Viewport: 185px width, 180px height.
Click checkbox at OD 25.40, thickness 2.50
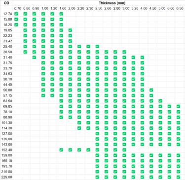tap(97, 47)
